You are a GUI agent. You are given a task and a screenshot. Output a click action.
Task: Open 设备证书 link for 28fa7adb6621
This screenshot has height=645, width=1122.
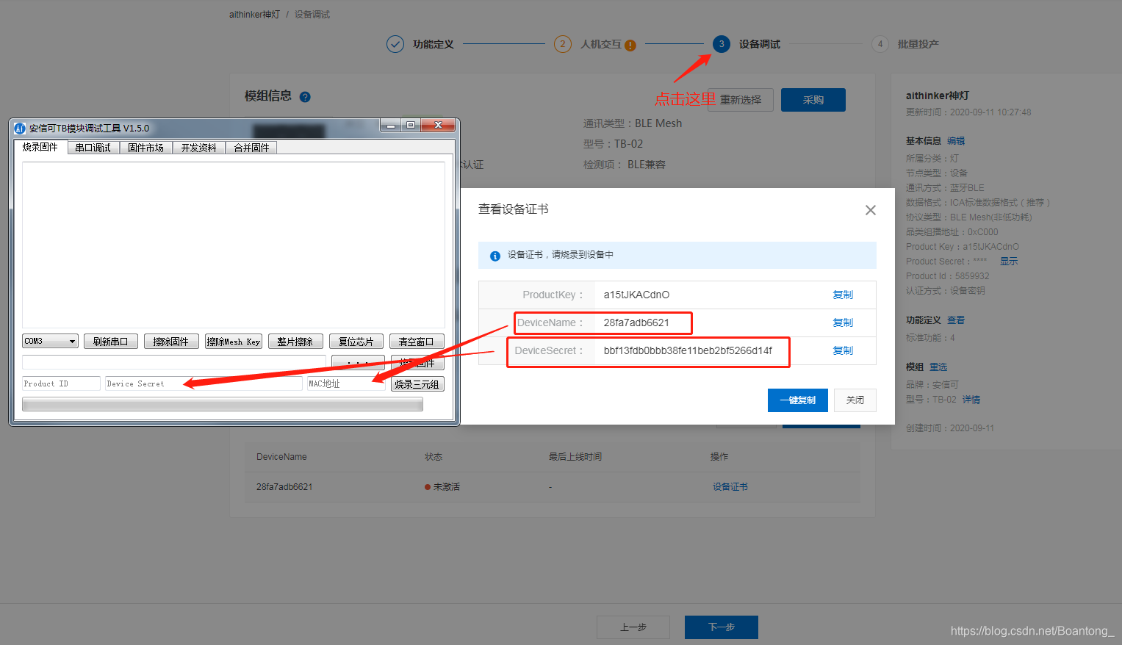730,487
